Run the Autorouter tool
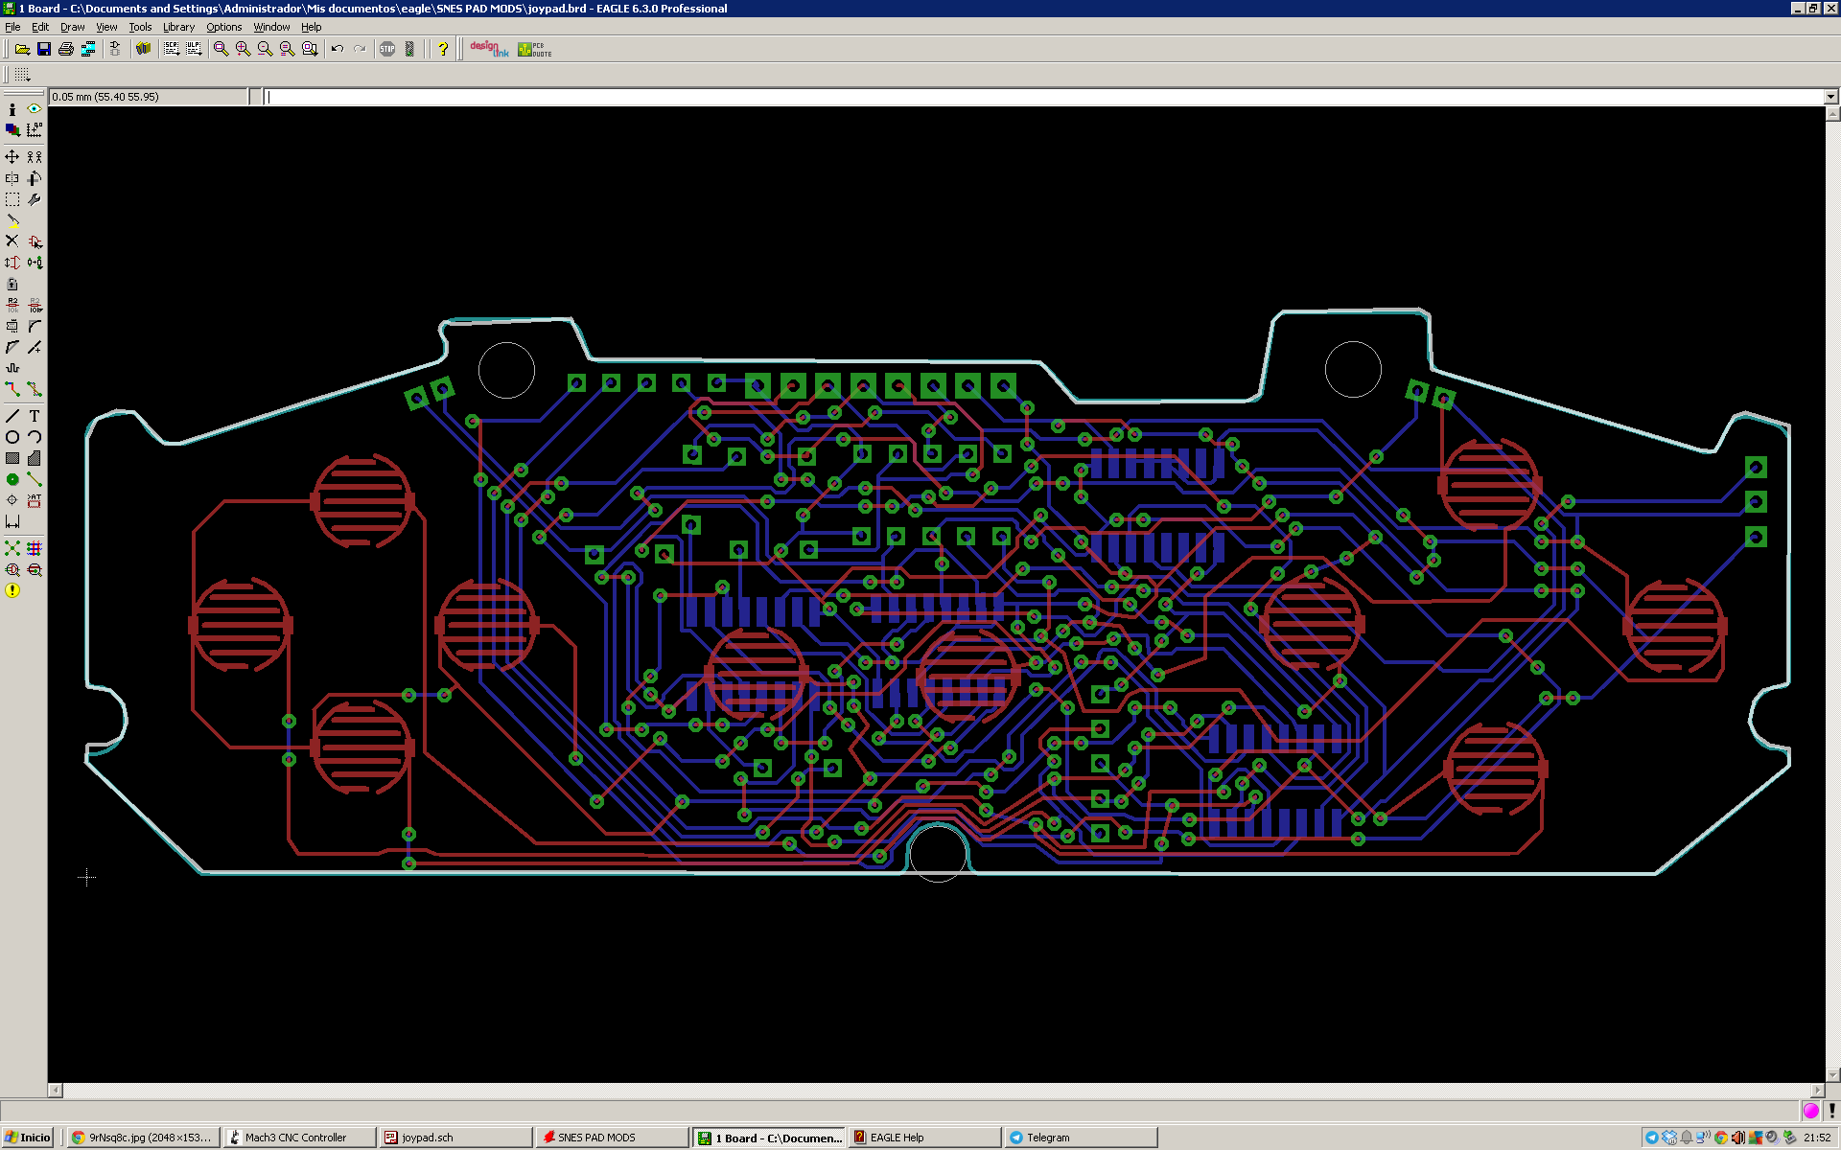This screenshot has width=1841, height=1150. pyautogui.click(x=35, y=548)
